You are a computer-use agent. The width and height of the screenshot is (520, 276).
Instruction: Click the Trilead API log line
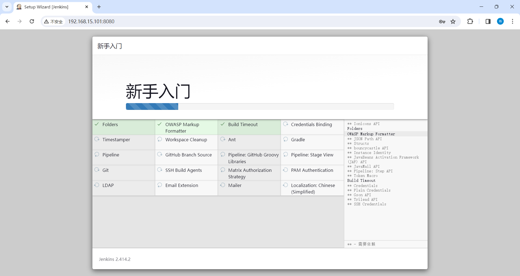pos(362,199)
